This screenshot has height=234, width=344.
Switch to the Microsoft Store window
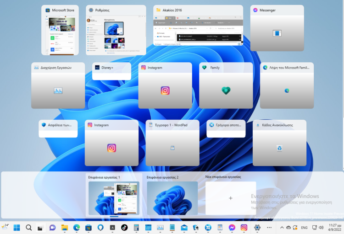60,30
